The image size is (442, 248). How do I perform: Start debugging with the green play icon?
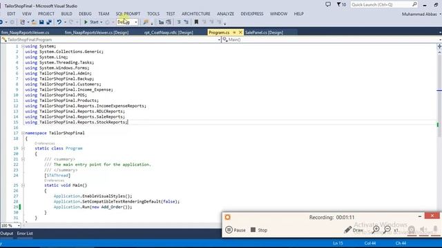pos(86,22)
